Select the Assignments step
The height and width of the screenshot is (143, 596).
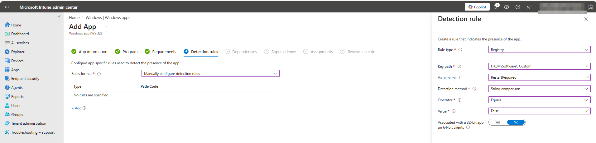318,52
